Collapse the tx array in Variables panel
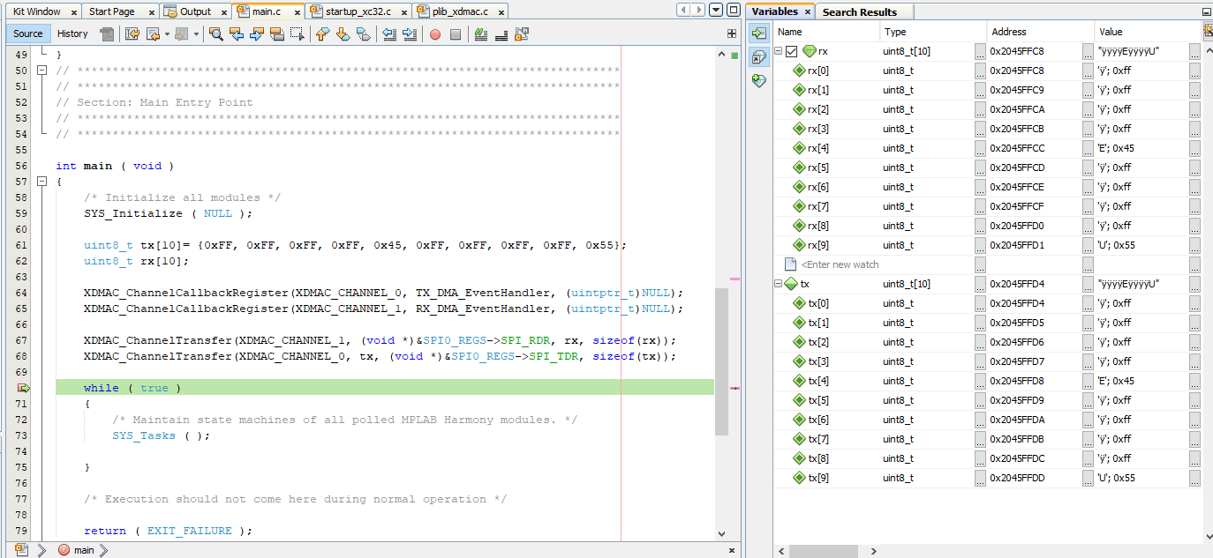Image resolution: width=1213 pixels, height=558 pixels. (778, 284)
